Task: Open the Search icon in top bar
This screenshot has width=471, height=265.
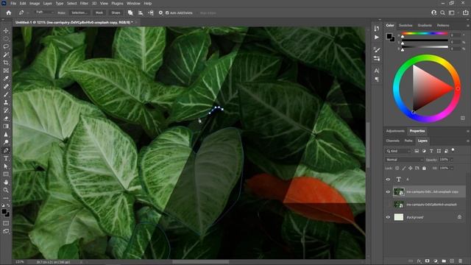Action: (x=442, y=13)
